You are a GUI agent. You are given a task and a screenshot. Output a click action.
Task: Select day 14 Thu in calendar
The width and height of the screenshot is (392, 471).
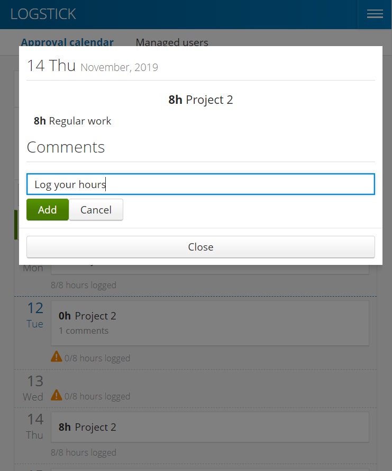tap(35, 426)
